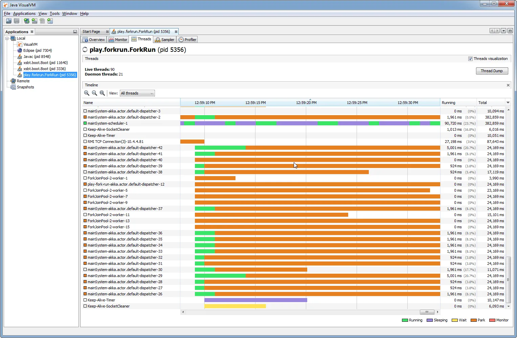Open the Help menu

84,14
